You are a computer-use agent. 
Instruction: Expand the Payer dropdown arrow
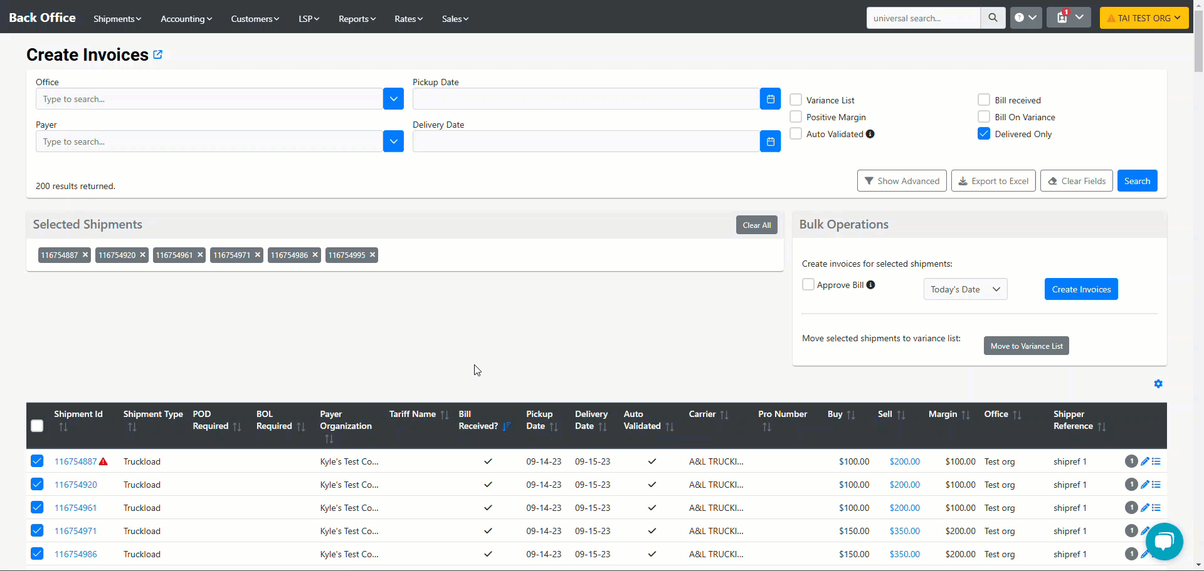coord(393,141)
